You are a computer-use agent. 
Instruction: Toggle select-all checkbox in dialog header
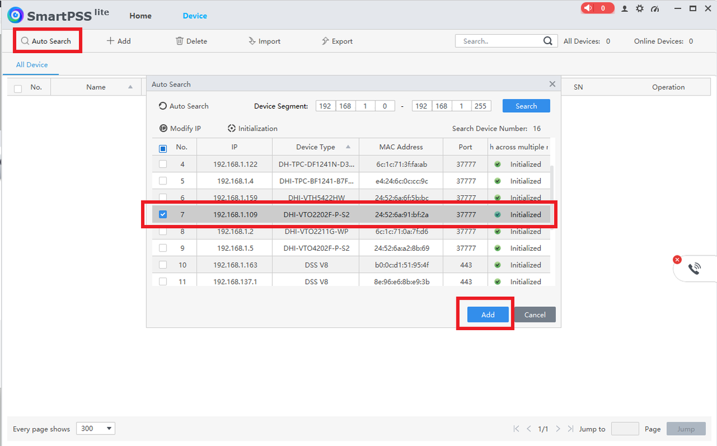point(163,148)
